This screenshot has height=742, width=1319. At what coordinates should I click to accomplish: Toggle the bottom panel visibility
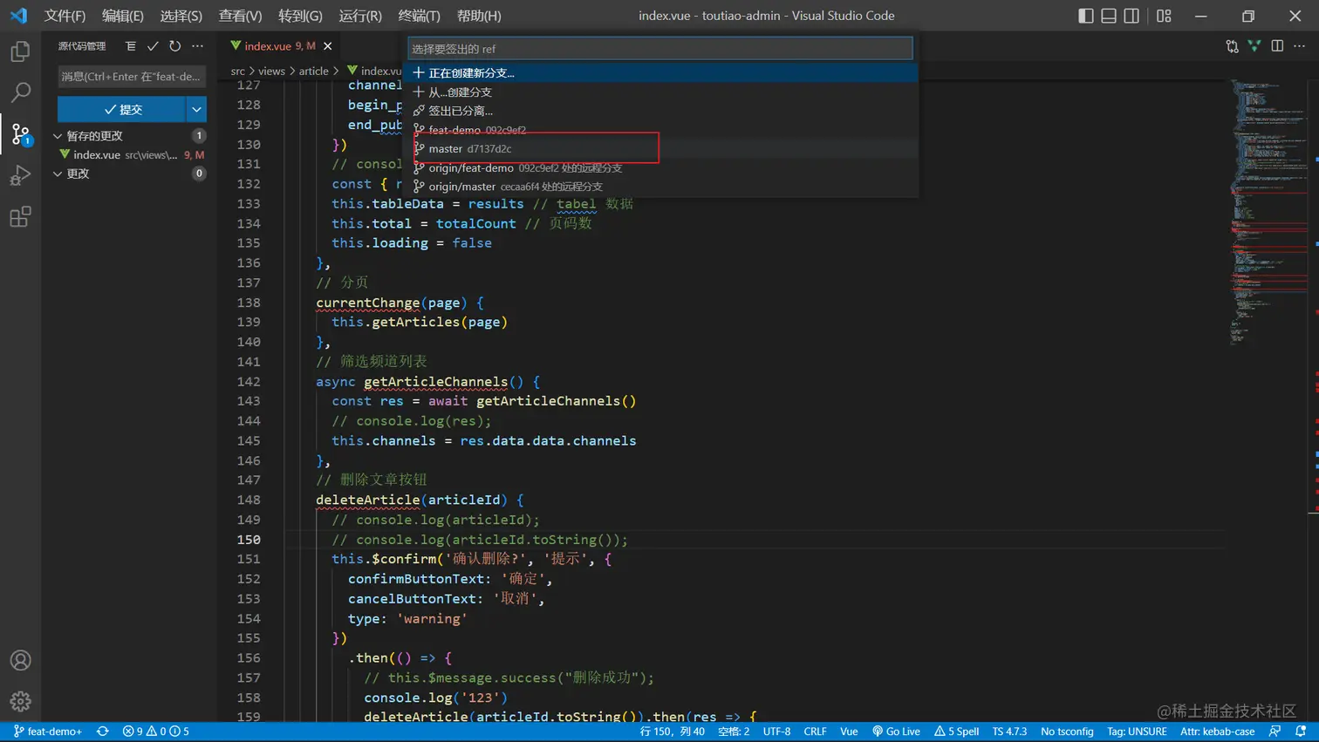click(1109, 16)
